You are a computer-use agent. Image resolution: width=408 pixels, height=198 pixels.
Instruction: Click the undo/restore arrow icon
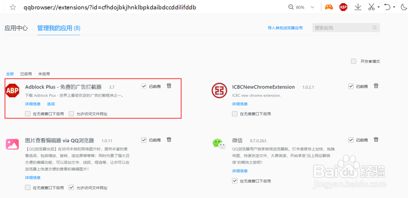(x=388, y=7)
